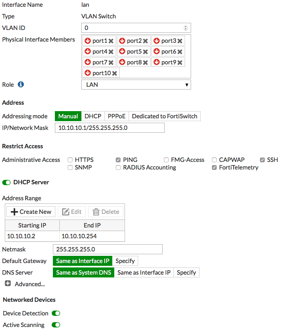The image size is (282, 331).
Task: Open the Role dropdown
Action: 136,85
